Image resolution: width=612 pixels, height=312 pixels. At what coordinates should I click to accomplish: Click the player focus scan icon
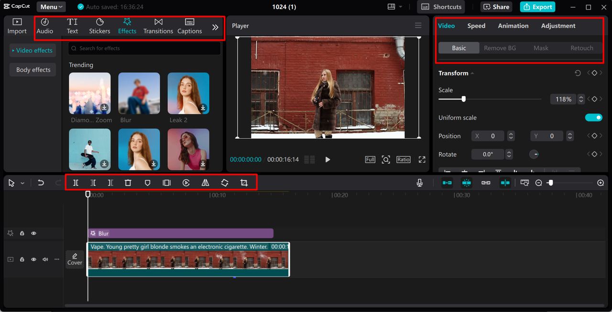coord(386,159)
